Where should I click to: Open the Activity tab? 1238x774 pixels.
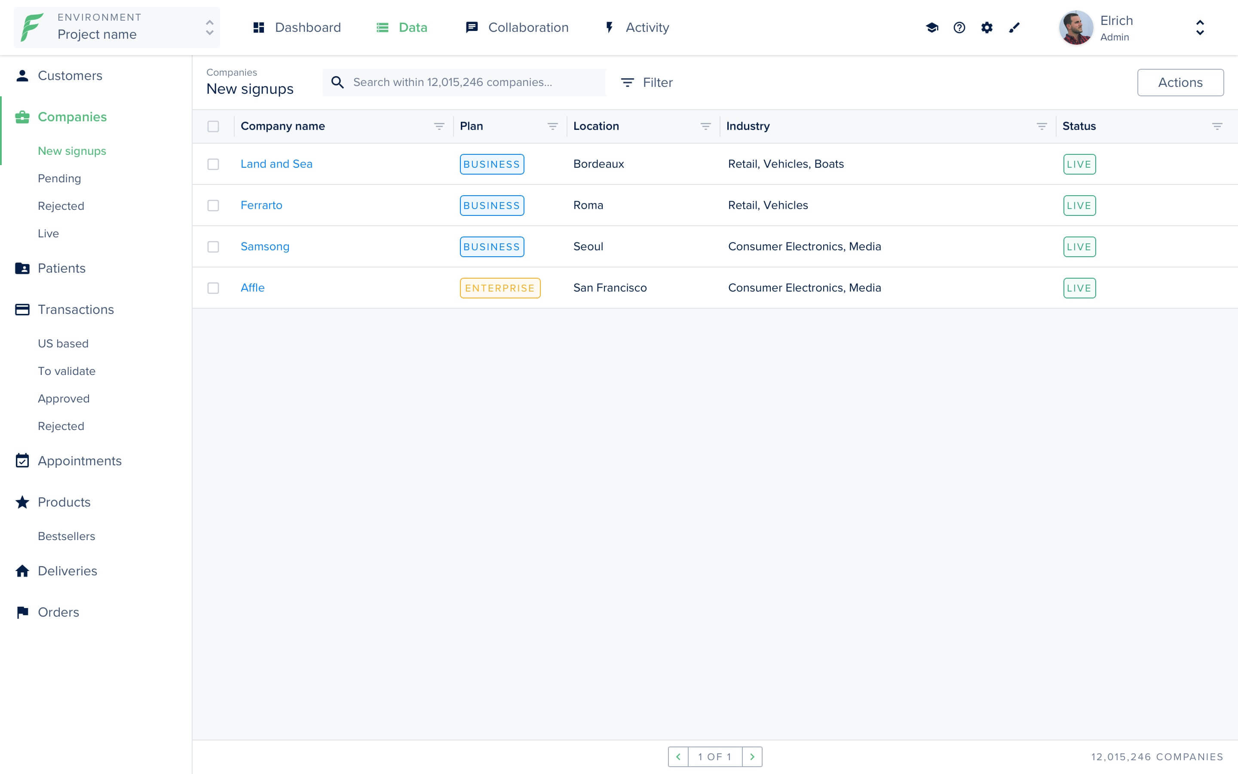pos(637,28)
